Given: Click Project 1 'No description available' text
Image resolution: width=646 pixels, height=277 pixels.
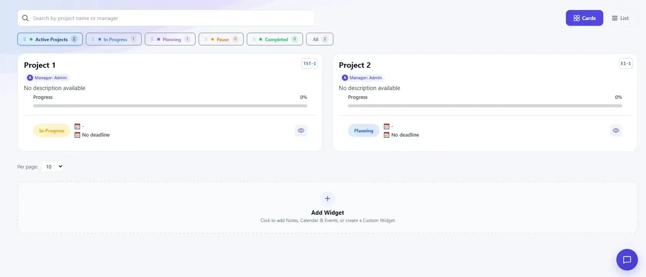Looking at the screenshot, I should (x=55, y=88).
